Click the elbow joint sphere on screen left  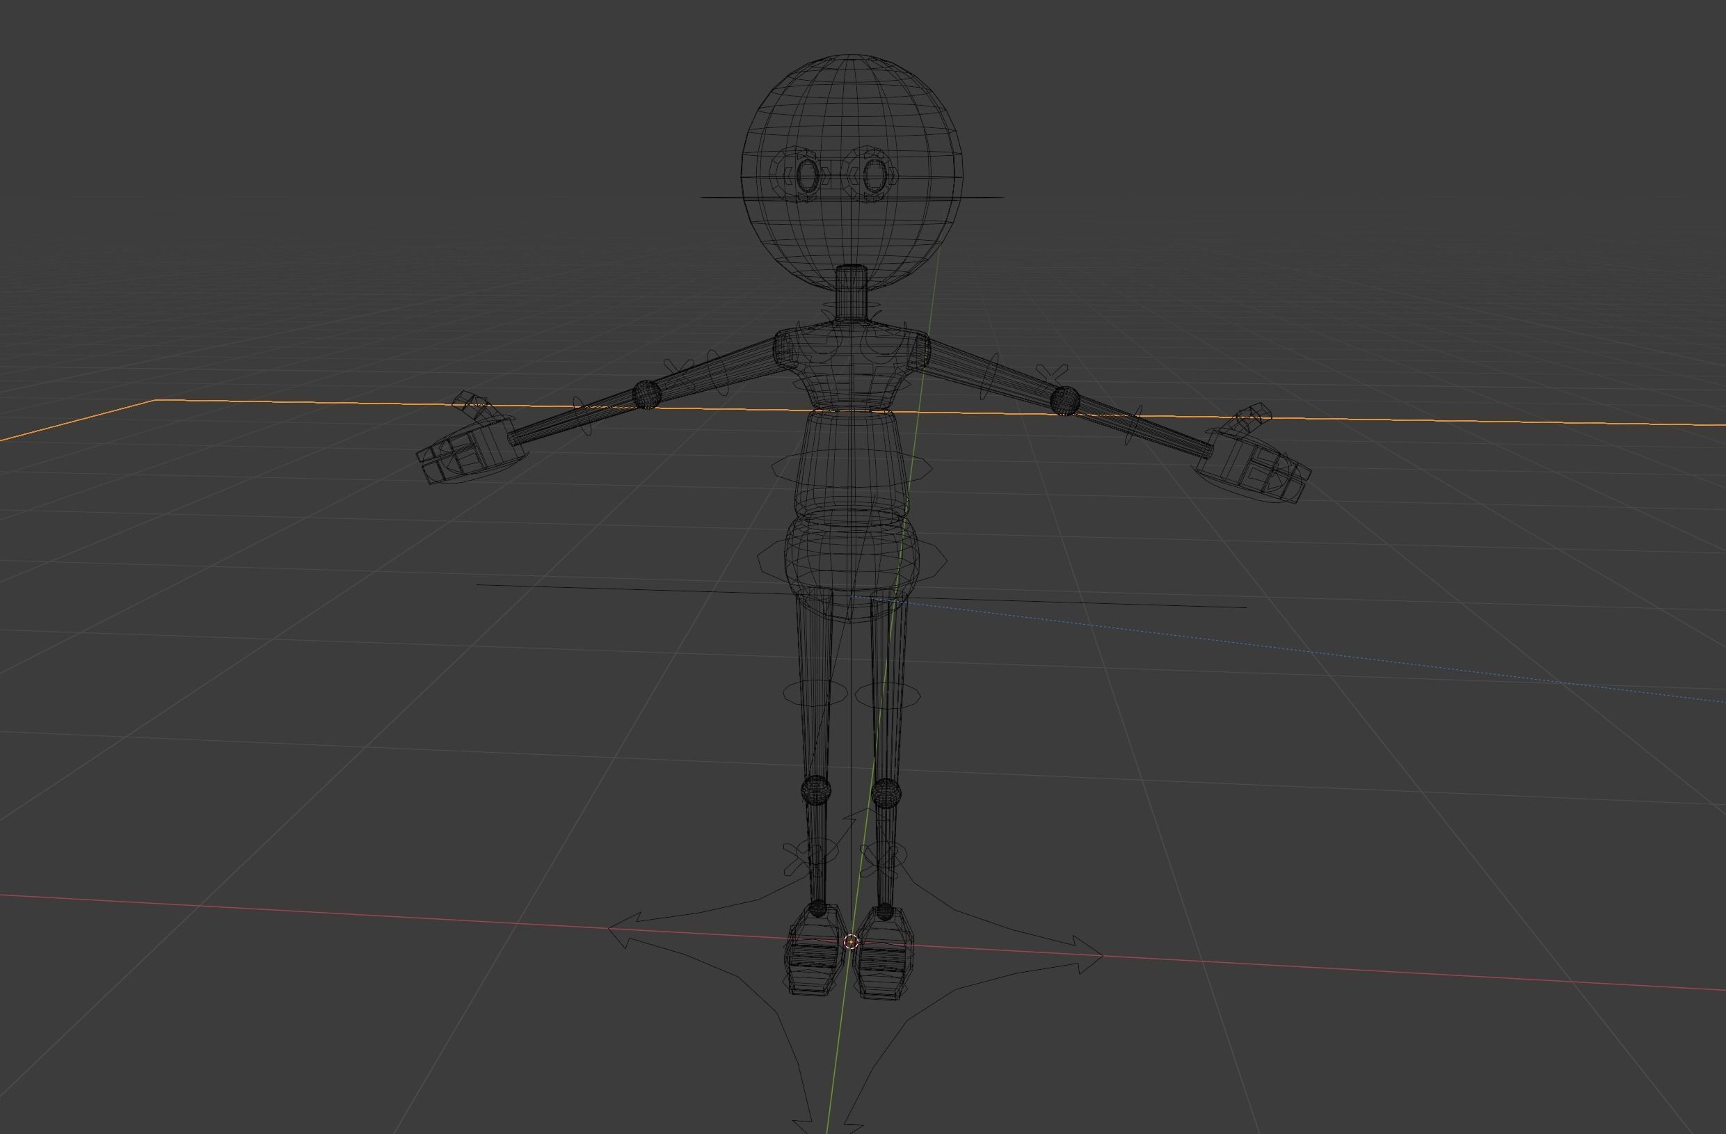[x=646, y=394]
